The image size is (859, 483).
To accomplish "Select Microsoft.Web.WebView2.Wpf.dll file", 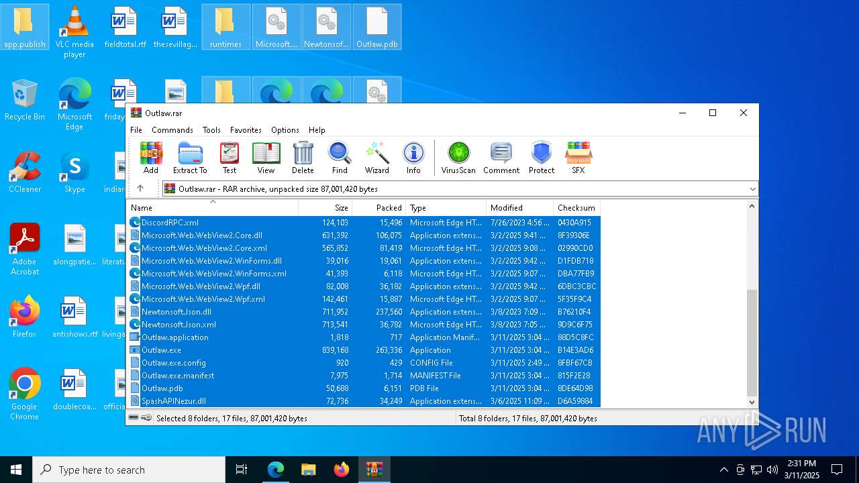I will pos(364,286).
